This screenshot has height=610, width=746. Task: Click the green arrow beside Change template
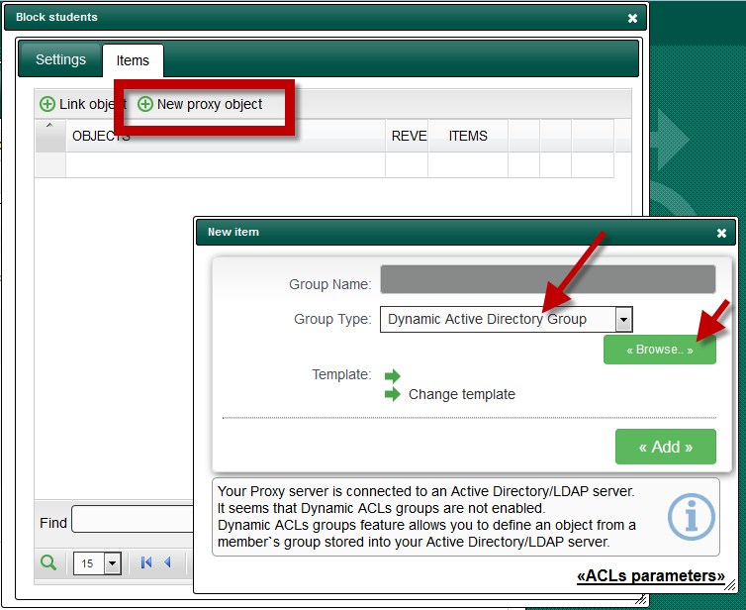[x=393, y=394]
